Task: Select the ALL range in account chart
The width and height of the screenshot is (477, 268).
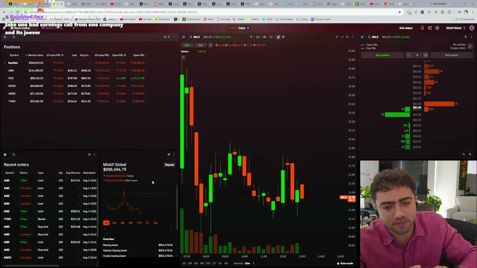Action: point(156,223)
